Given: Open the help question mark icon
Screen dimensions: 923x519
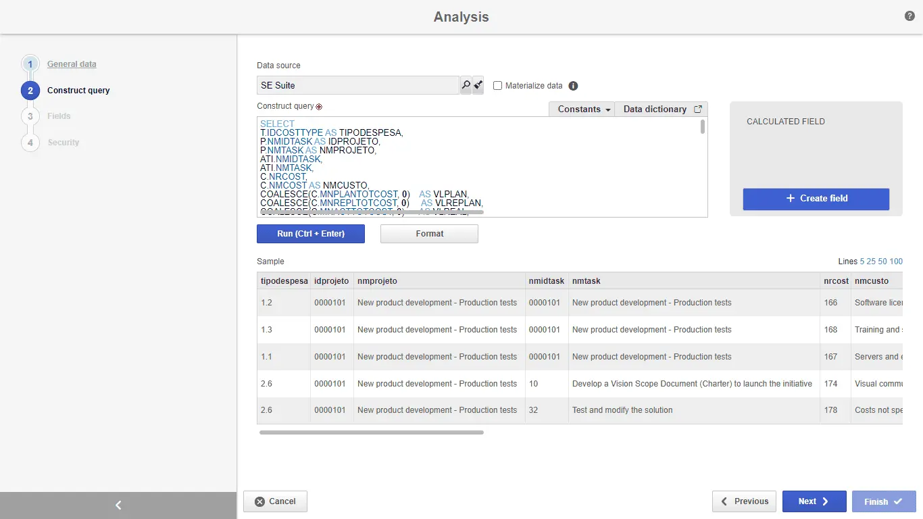Looking at the screenshot, I should tap(909, 16).
